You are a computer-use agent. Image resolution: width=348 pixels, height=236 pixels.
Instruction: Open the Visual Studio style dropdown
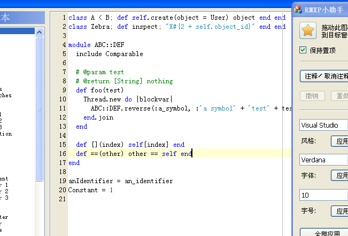coord(323,125)
